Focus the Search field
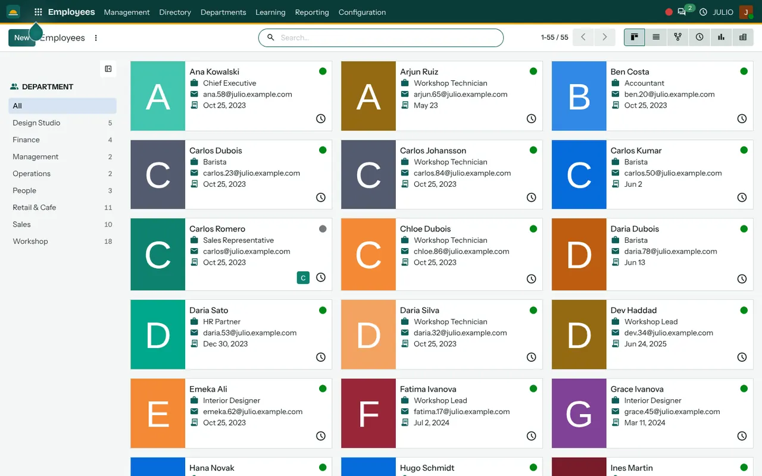This screenshot has height=476, width=762. [381, 37]
